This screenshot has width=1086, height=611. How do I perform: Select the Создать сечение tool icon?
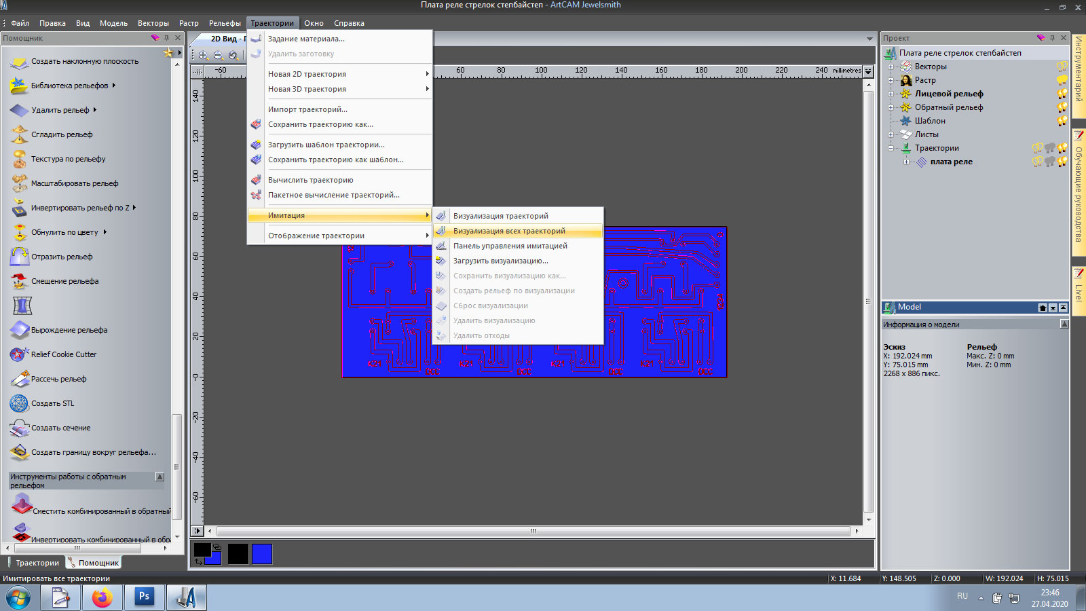[x=20, y=428]
